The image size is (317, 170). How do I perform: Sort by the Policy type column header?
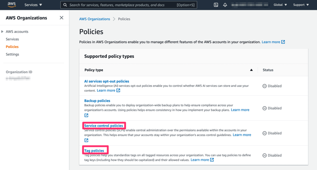(x=94, y=70)
